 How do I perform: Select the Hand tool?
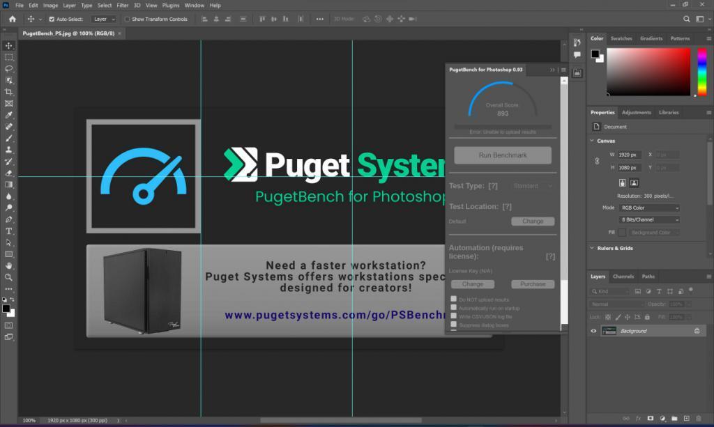(8, 265)
